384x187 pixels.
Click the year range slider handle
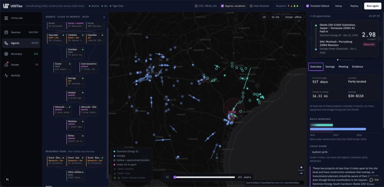[175, 177]
